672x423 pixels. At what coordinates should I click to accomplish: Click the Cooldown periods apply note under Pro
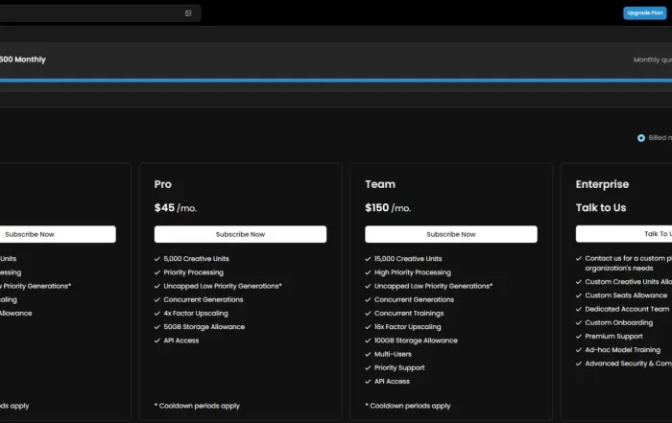(x=197, y=406)
